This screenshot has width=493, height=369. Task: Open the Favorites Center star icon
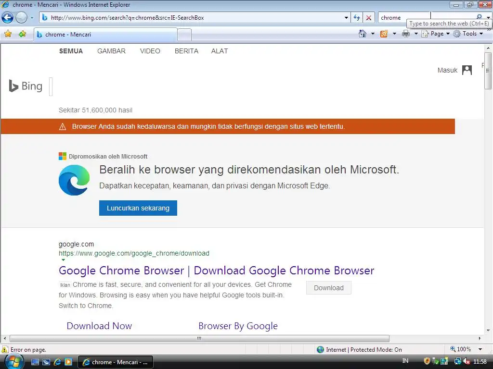point(8,34)
